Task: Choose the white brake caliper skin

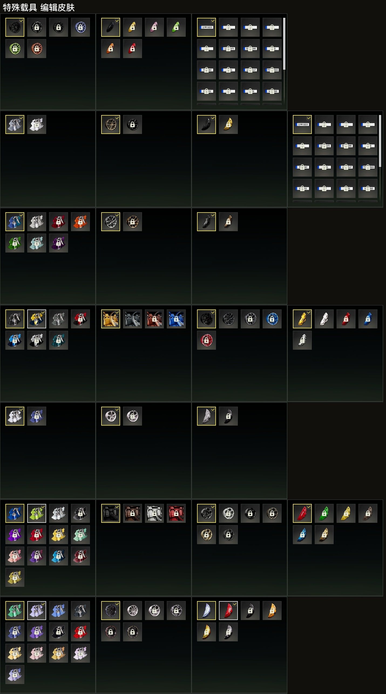Action: (324, 319)
